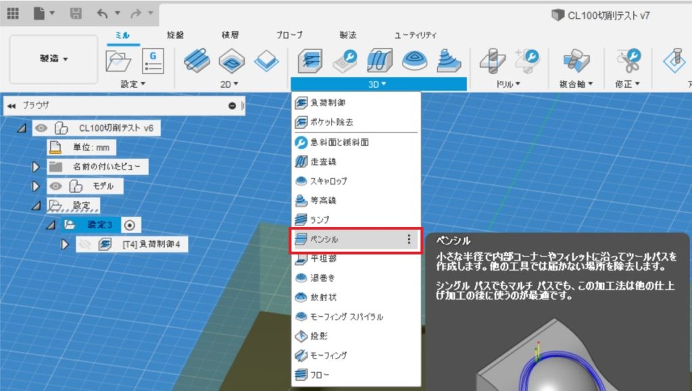Open the 2D ribbon dropdown

click(x=229, y=84)
